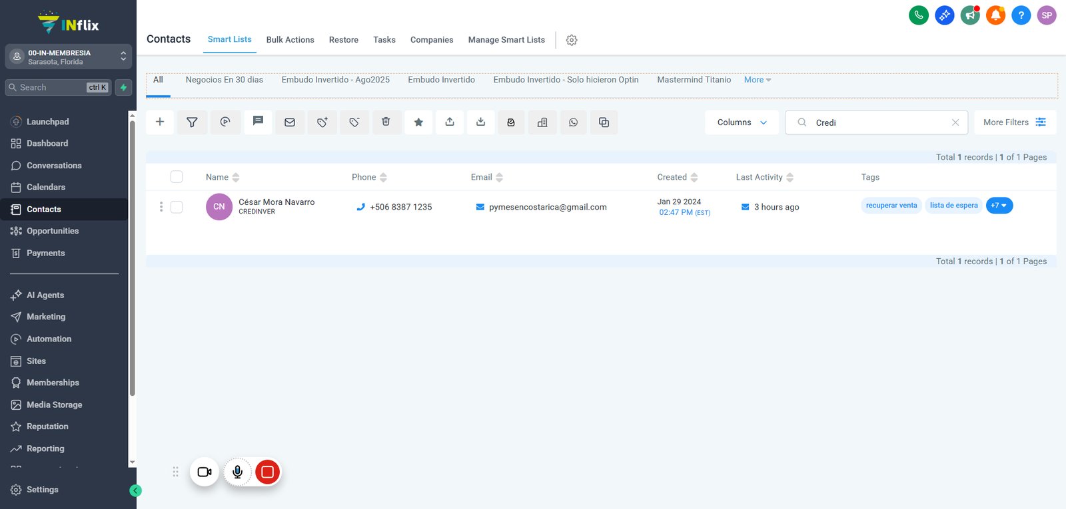Click the delete contacts trash icon

coord(386,122)
